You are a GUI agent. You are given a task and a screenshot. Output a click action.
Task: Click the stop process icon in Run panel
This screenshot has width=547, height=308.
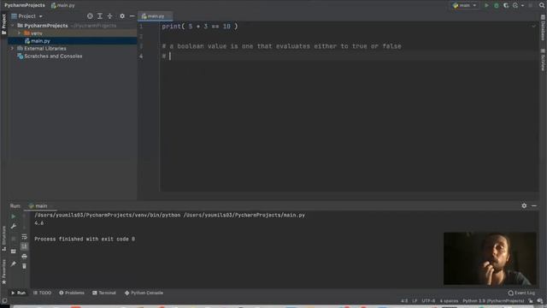click(x=14, y=239)
